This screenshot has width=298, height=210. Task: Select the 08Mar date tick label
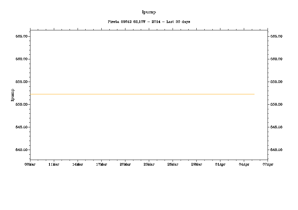(x=30, y=164)
